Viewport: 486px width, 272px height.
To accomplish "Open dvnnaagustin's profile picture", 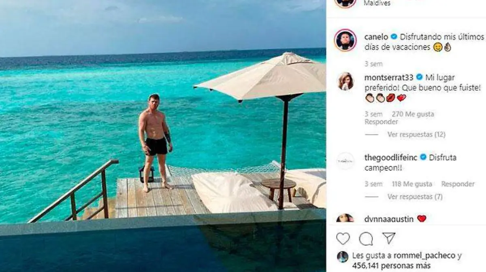I will 345,218.
